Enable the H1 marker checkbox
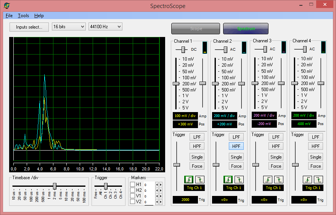The width and height of the screenshot is (336, 215). (133, 185)
